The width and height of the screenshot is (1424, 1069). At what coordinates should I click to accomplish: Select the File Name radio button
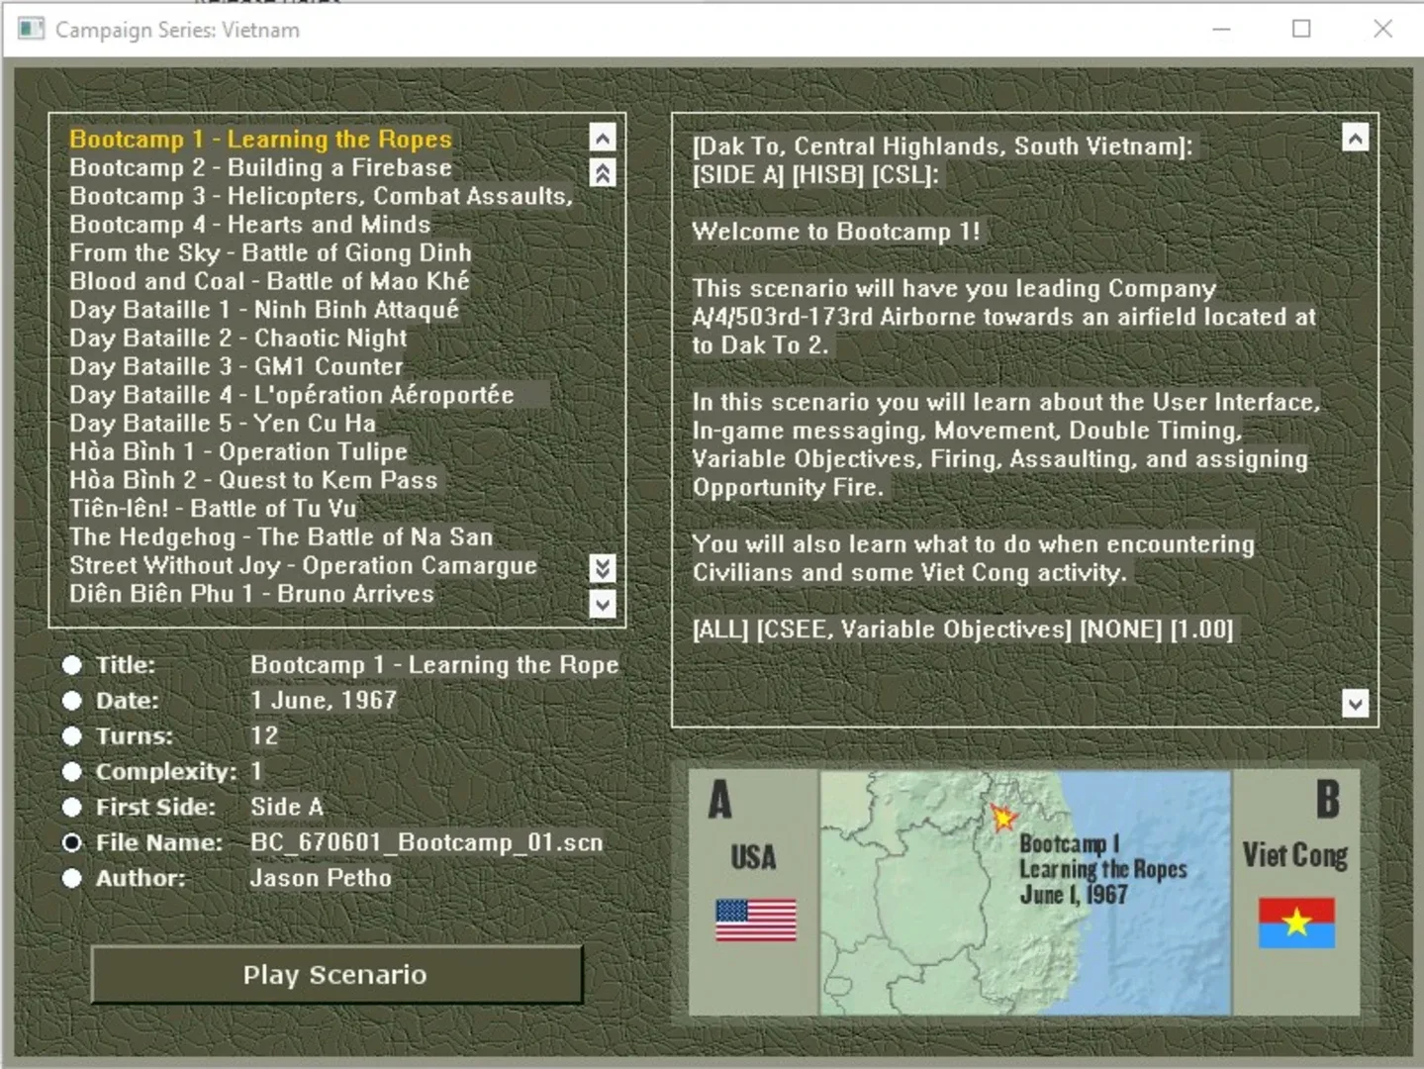coord(72,842)
